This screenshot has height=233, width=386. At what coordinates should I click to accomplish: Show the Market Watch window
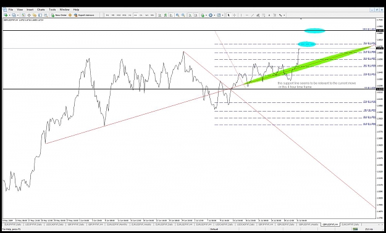23,15
